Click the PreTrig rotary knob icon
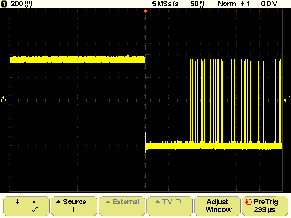 (x=248, y=202)
